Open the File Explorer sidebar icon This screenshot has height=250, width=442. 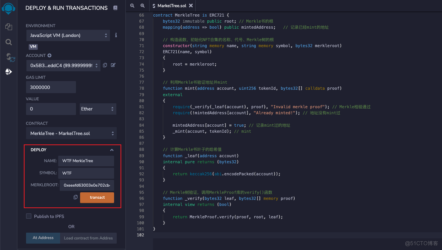(8, 27)
